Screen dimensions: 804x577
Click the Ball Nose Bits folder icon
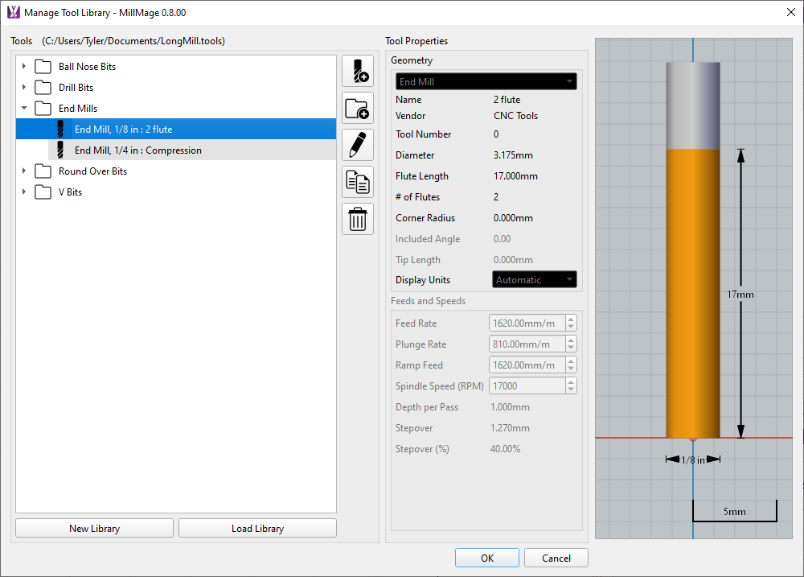pos(43,67)
